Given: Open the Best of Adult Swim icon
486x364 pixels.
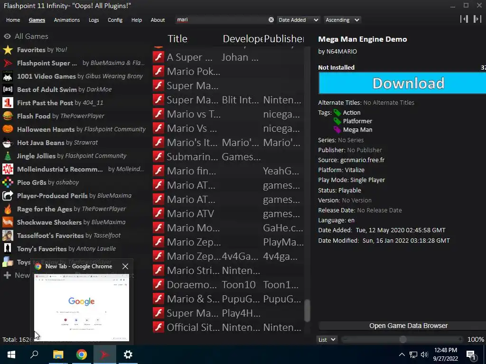Looking at the screenshot, I should [x=8, y=90].
